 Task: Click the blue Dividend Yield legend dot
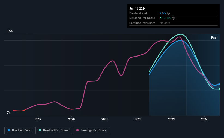tap(9, 130)
